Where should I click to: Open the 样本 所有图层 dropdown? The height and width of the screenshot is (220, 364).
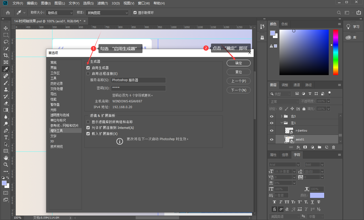click(107, 13)
